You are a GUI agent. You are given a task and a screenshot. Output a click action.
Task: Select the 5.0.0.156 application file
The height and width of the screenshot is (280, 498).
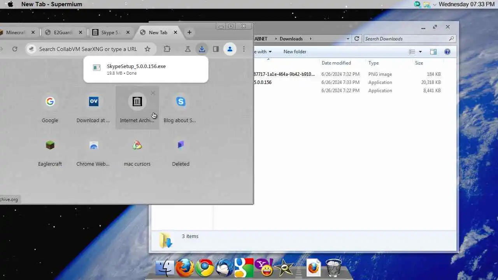coord(347,82)
